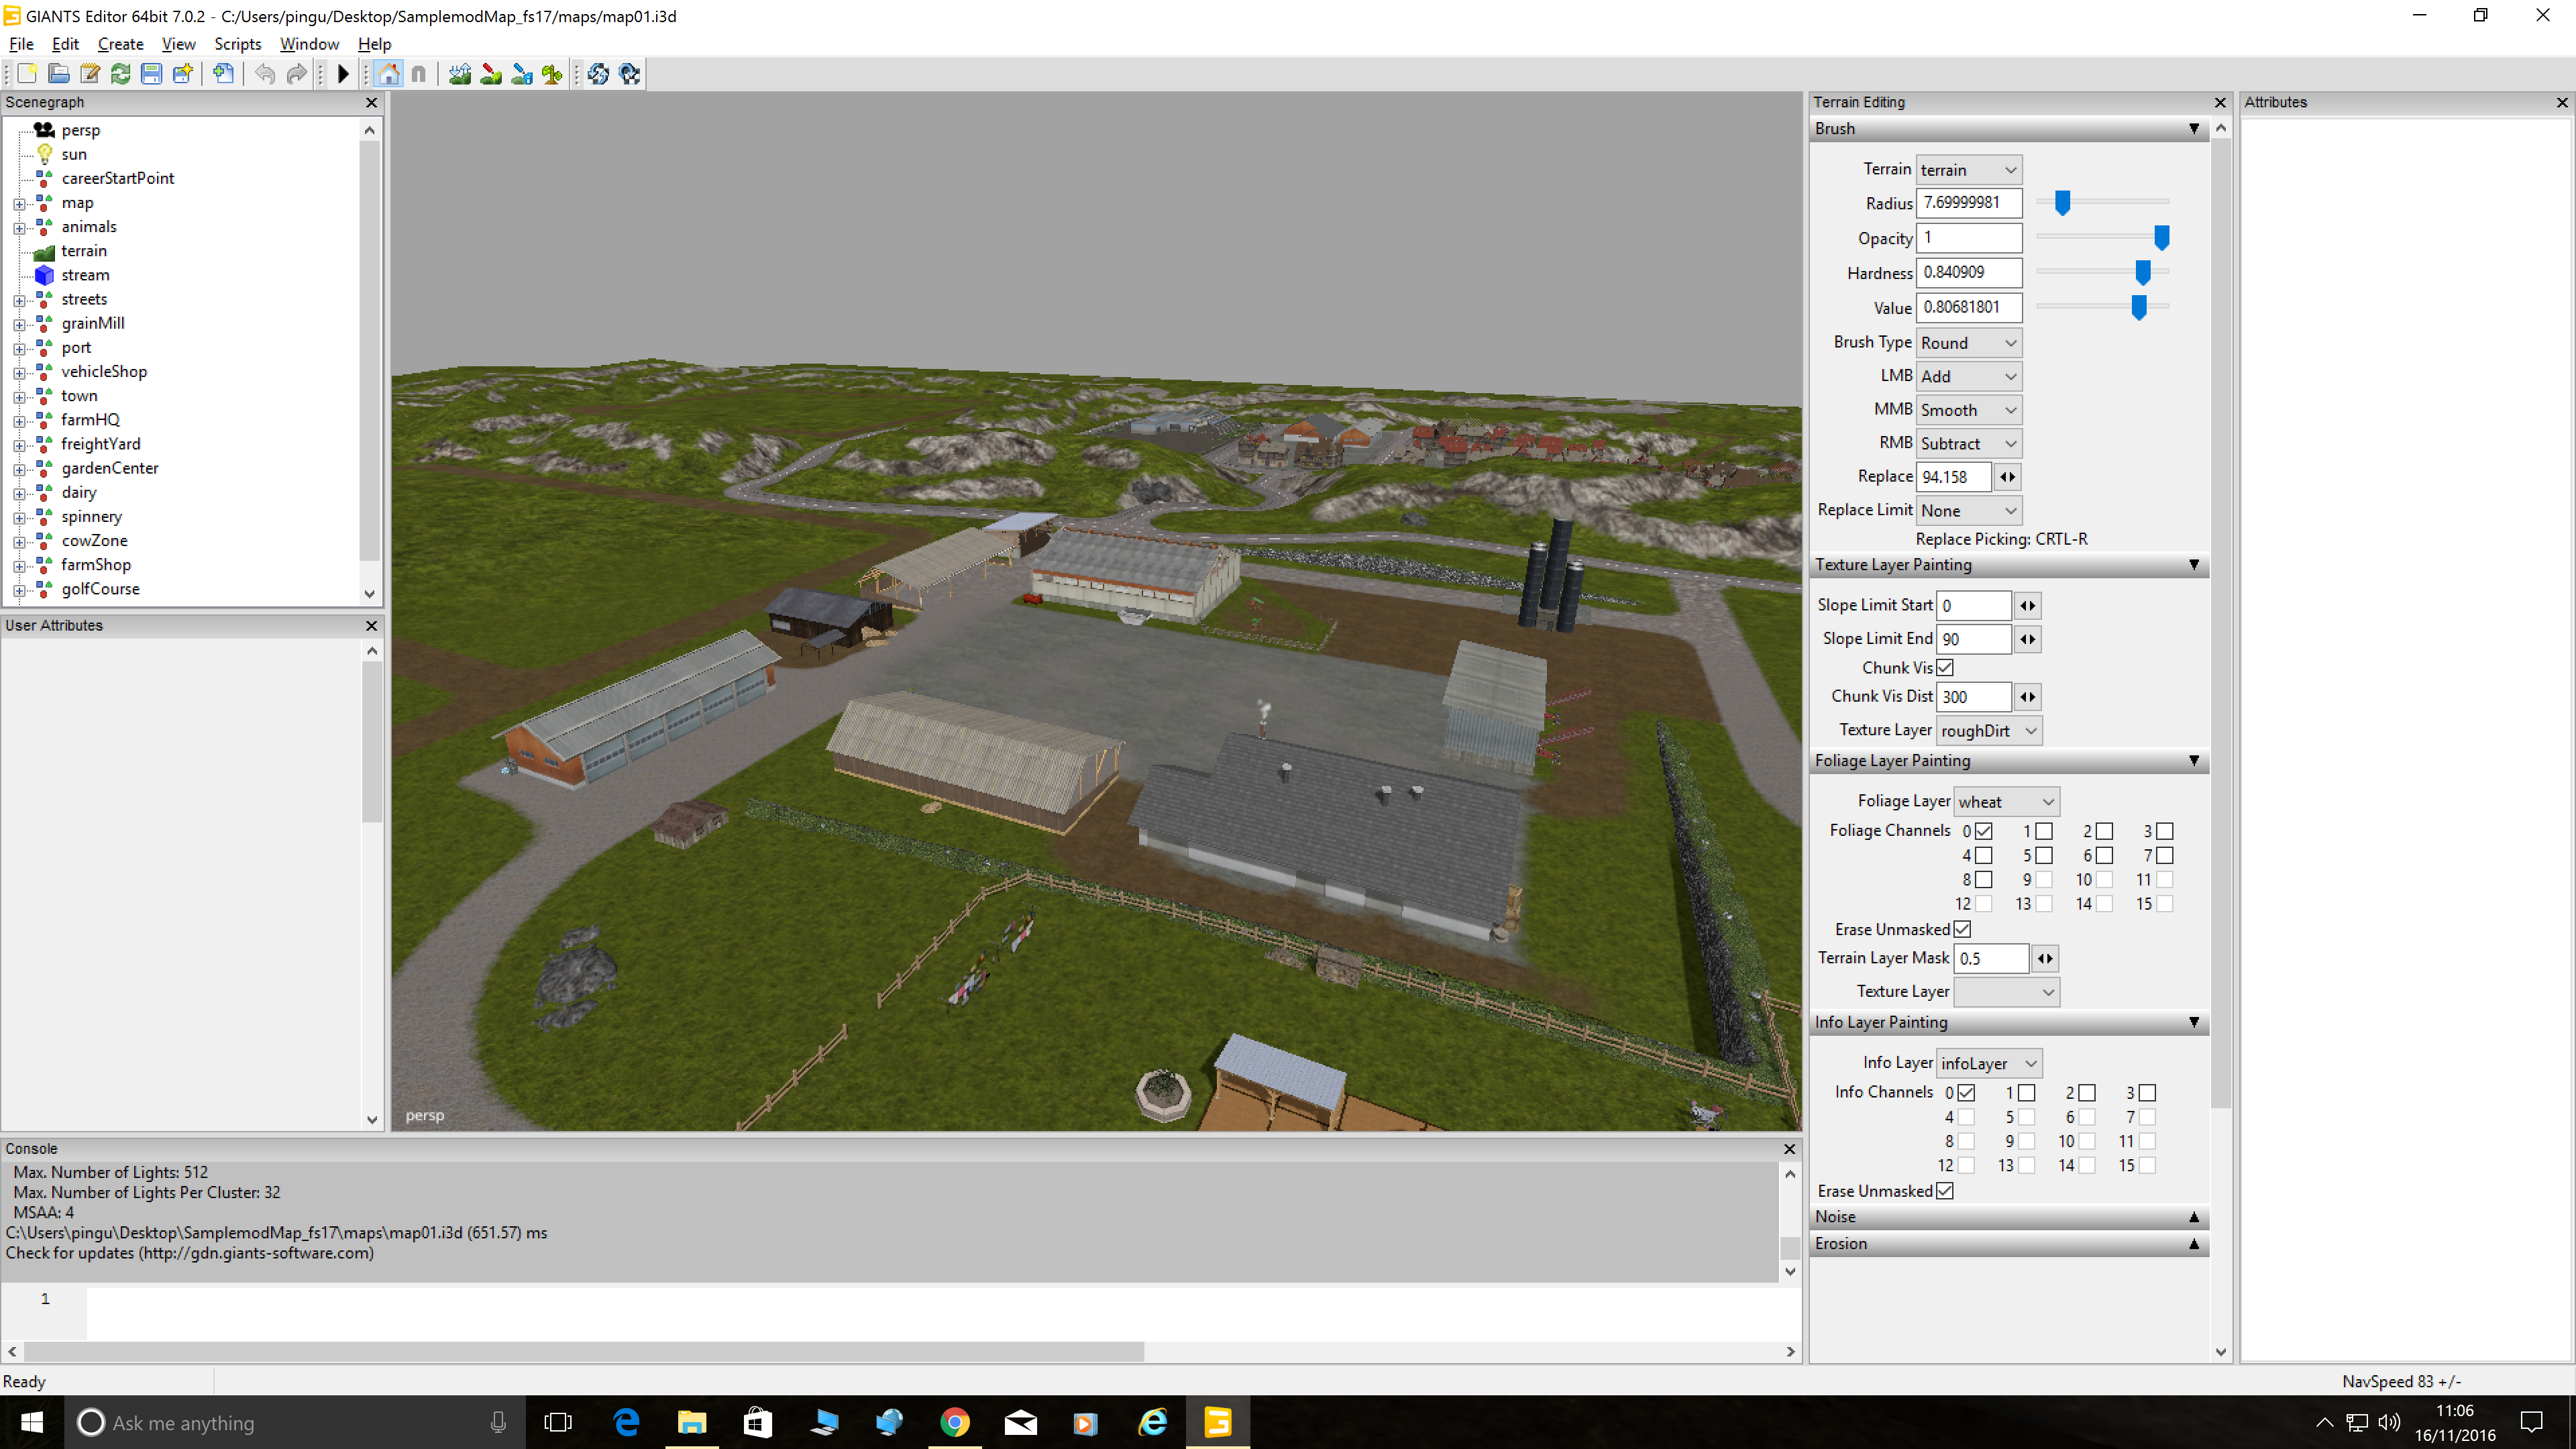Create a new scene with the New icon

[x=27, y=74]
